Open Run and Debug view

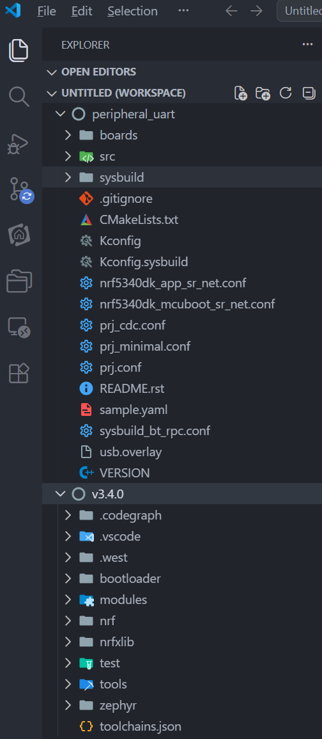(x=19, y=144)
